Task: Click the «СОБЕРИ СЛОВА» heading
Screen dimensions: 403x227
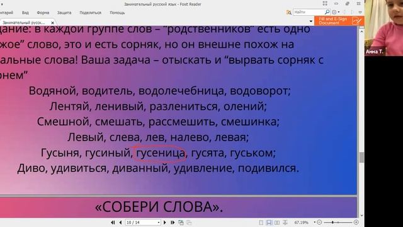Action: point(159,207)
